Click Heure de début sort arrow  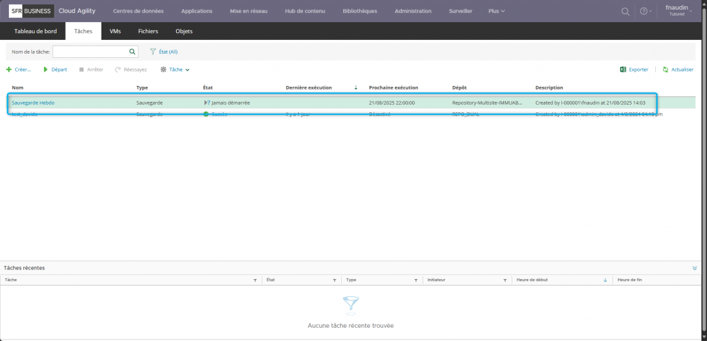[605, 280]
